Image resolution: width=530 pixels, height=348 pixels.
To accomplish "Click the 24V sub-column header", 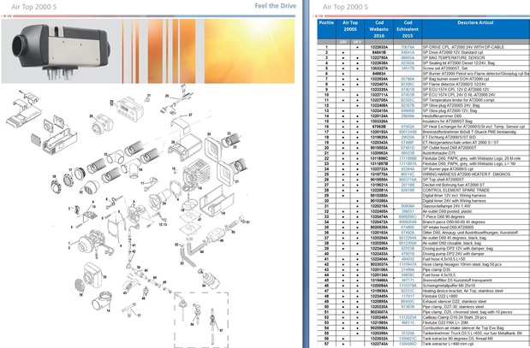I will (x=358, y=40).
